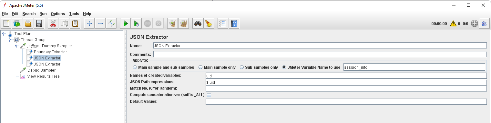This screenshot has width=491, height=123.
Task: Cut selected element with scissors icon
Action: 53,23
